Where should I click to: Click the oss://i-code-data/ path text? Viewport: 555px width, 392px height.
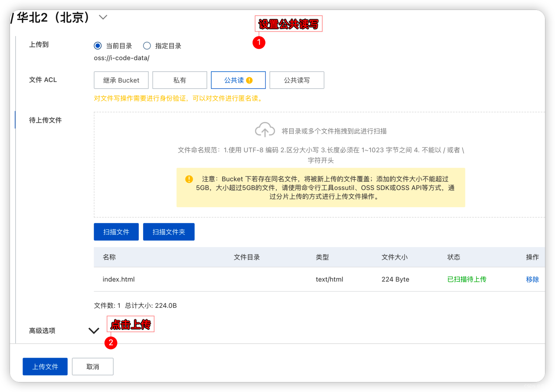(122, 58)
